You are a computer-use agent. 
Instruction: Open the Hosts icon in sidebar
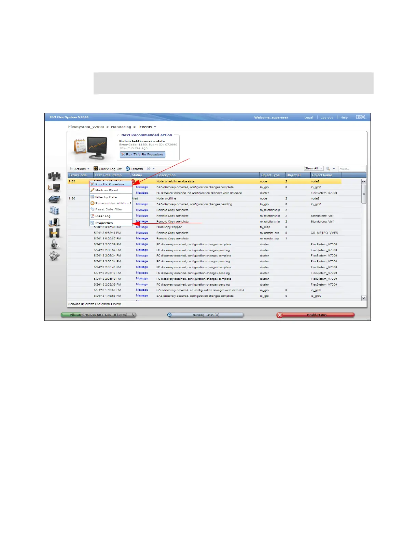54,222
